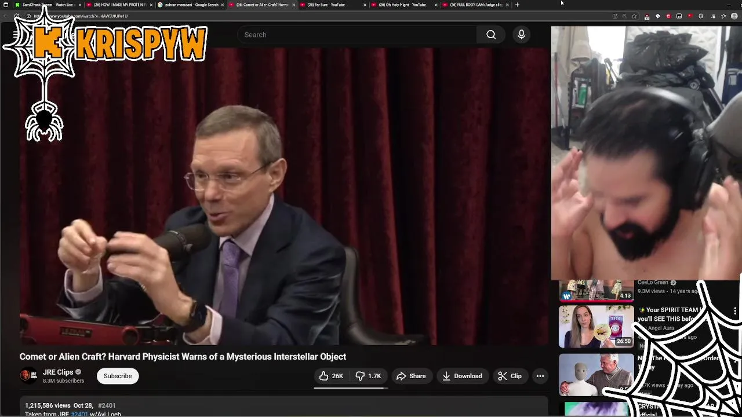Switch to Fer Sure - YouTube tab
This screenshot has width=742, height=417.
[x=333, y=5]
